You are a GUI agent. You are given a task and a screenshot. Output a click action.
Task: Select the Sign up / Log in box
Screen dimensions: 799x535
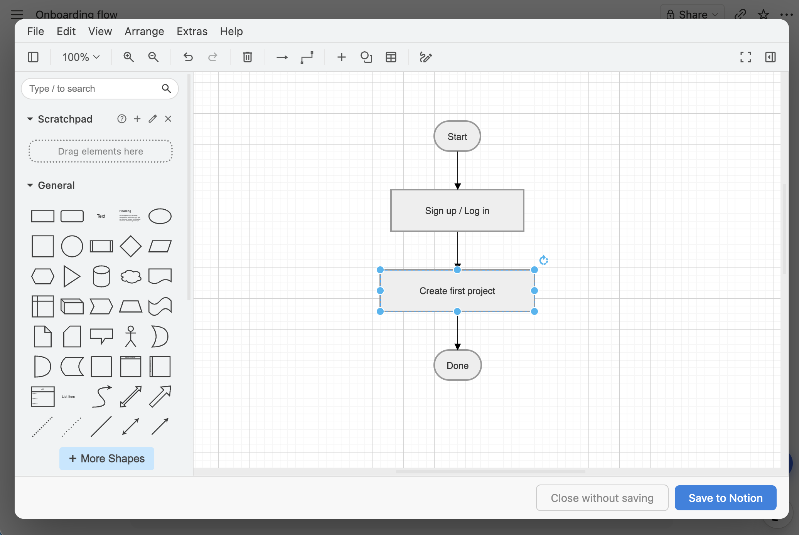457,211
